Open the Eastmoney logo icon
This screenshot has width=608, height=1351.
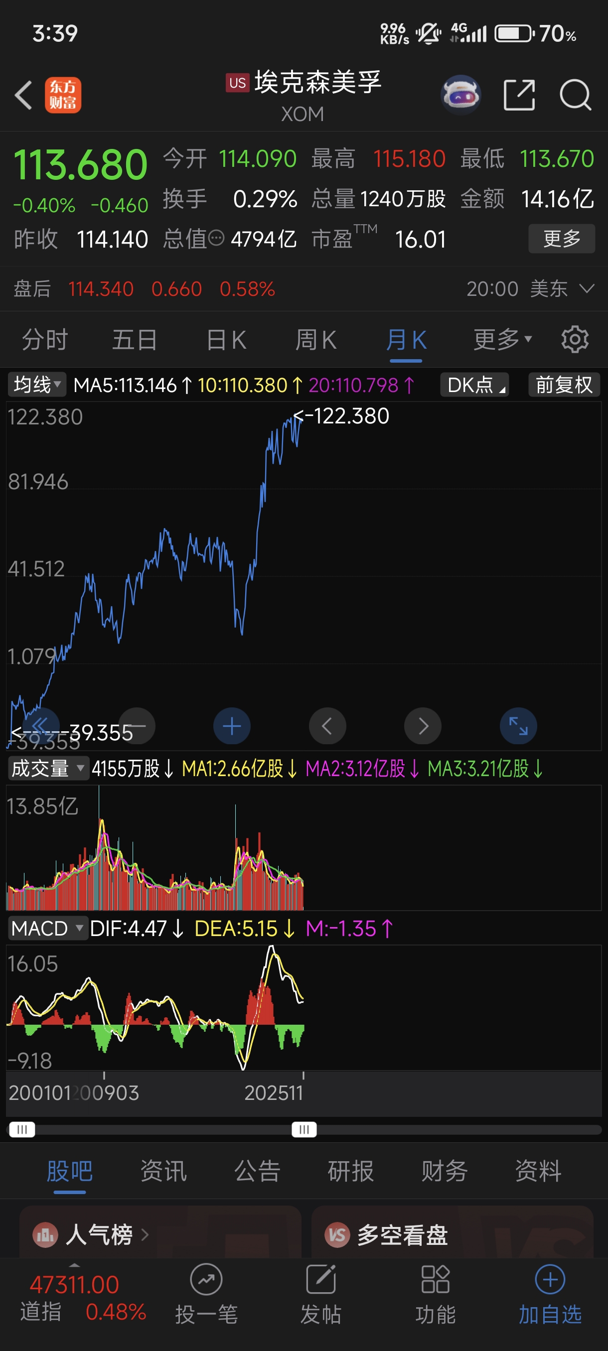coord(63,95)
